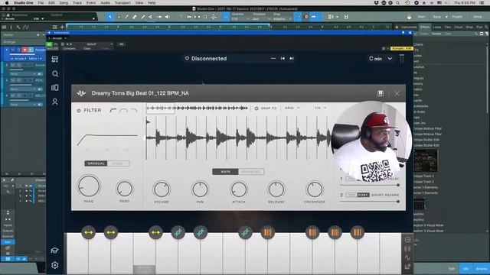Image resolution: width=490 pixels, height=275 pixels.
Task: Switch browser to the Effects tab
Action: [425, 27]
